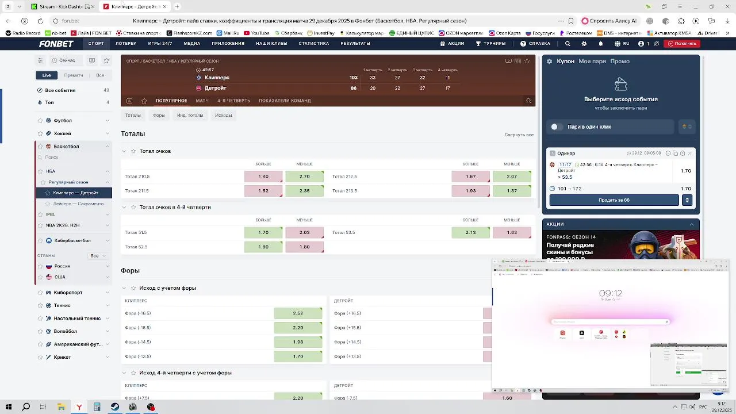The height and width of the screenshot is (414, 736).
Task: Switch to the Показатели команд tab
Action: 285,101
